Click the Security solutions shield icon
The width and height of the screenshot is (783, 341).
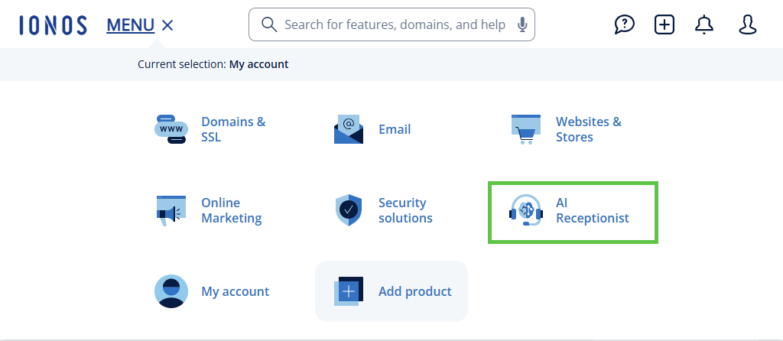tap(349, 210)
